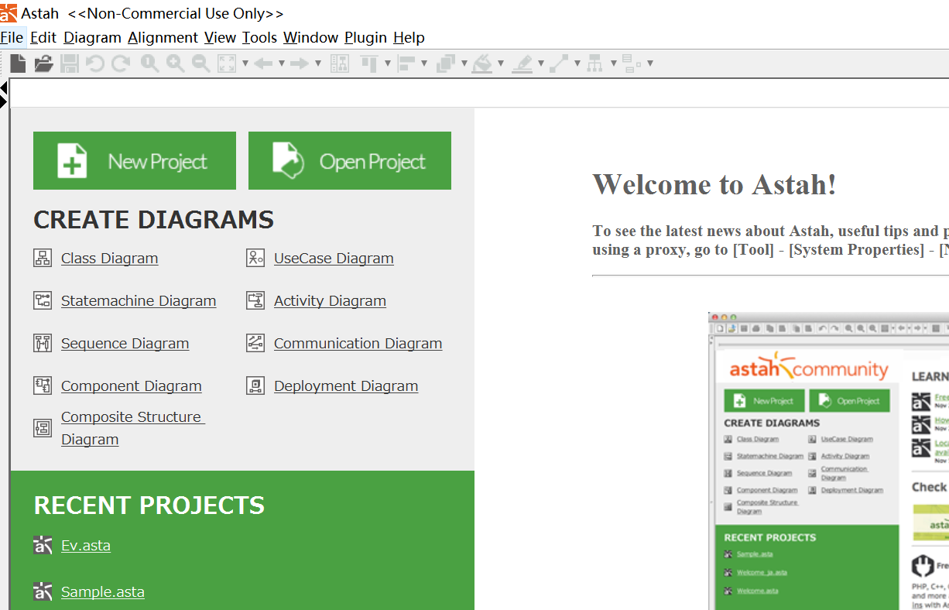Click the green New Project button

[x=135, y=161]
